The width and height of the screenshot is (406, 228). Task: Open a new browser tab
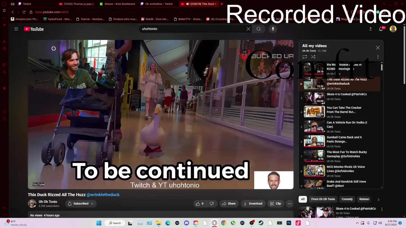pyautogui.click(x=222, y=4)
